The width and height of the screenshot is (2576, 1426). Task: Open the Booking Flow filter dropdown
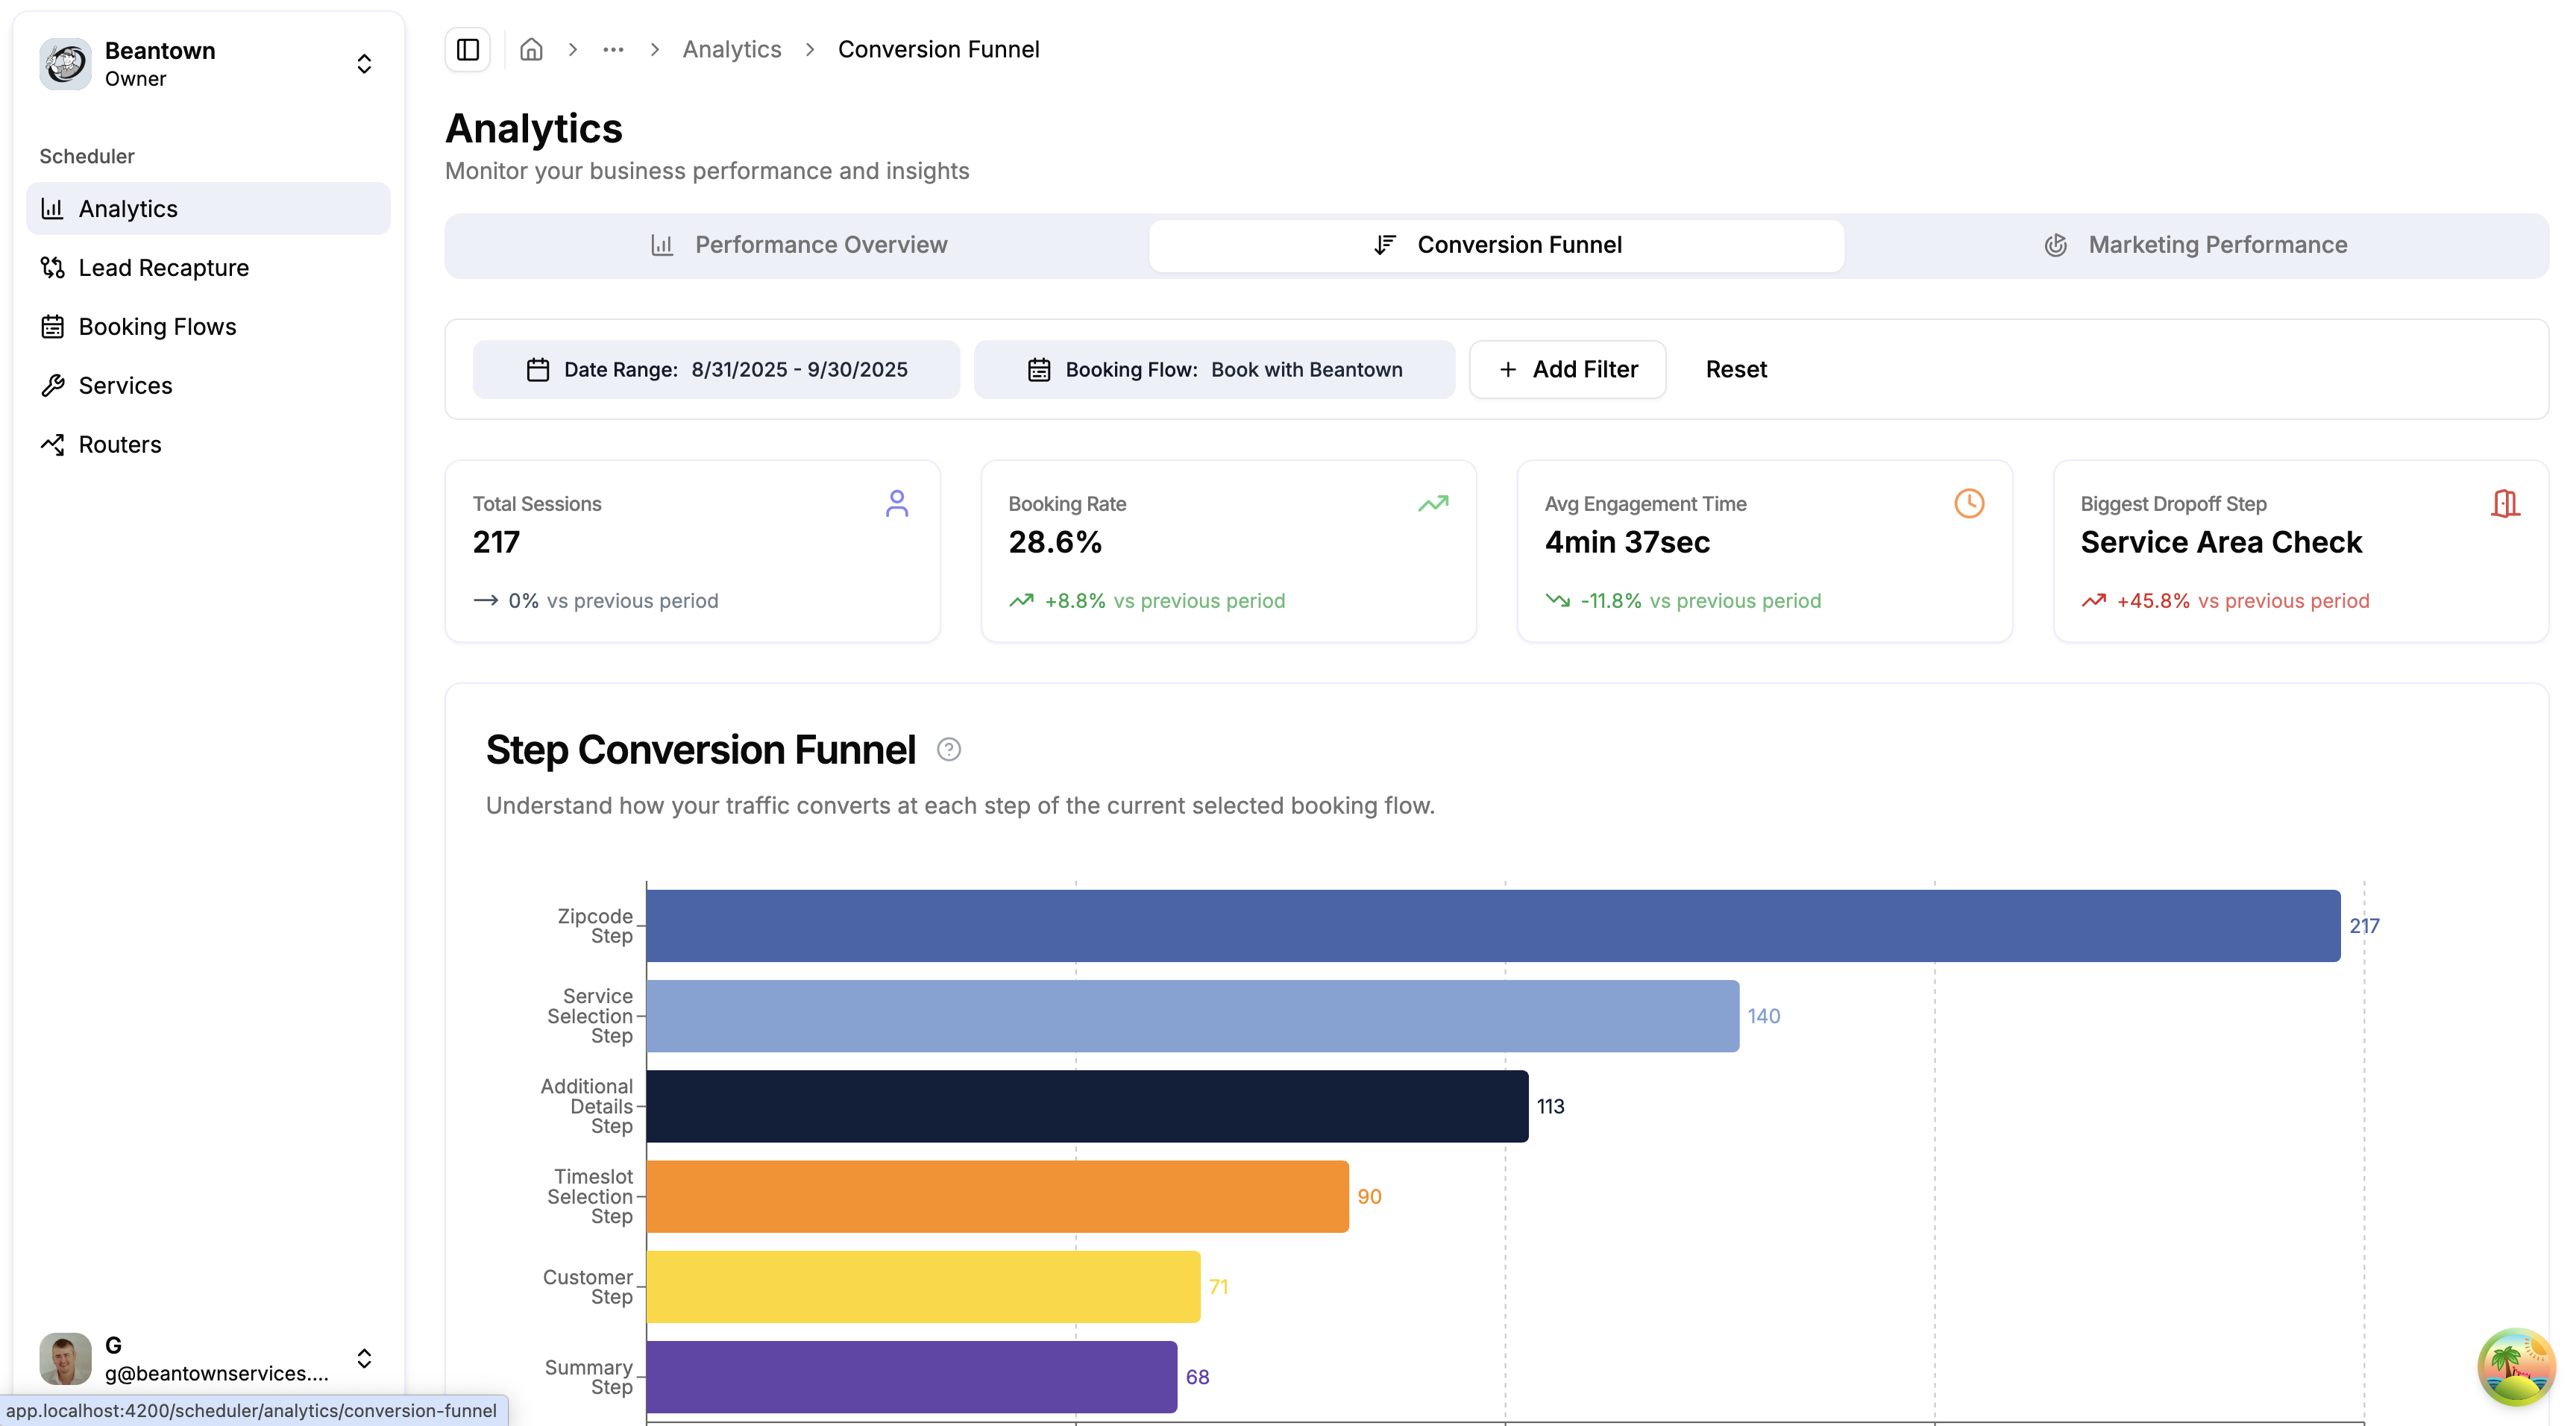click(x=1214, y=369)
